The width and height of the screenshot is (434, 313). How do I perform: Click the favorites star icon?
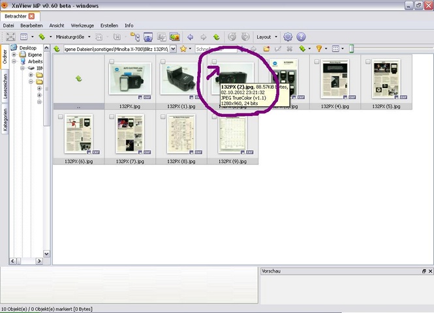click(x=183, y=49)
